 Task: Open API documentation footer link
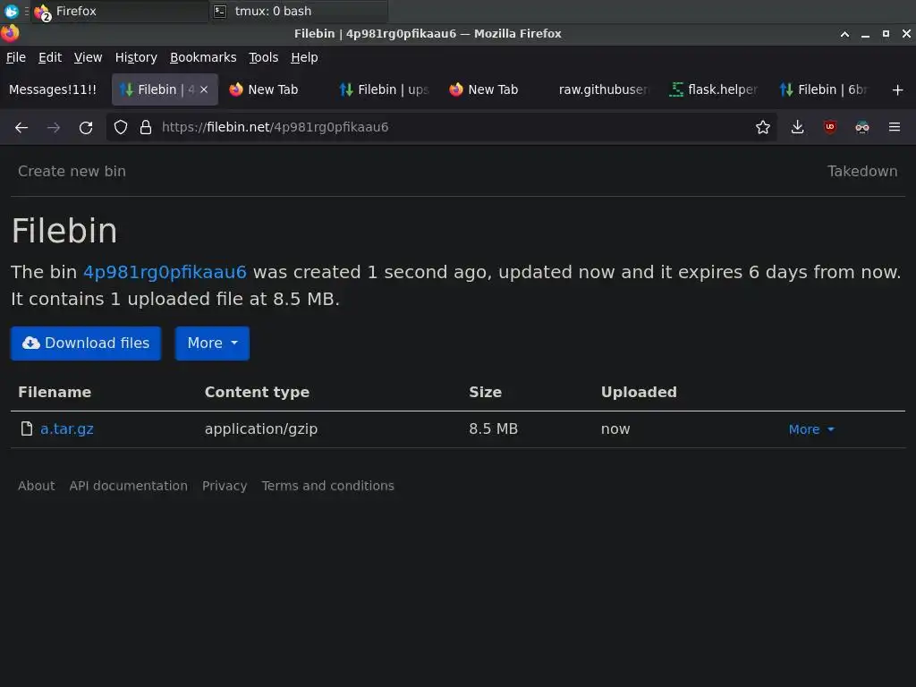[x=129, y=486]
